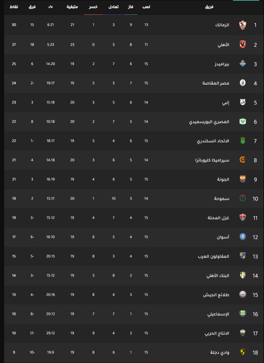
Task: Open the Pyramids team logo
Action: pos(243,64)
